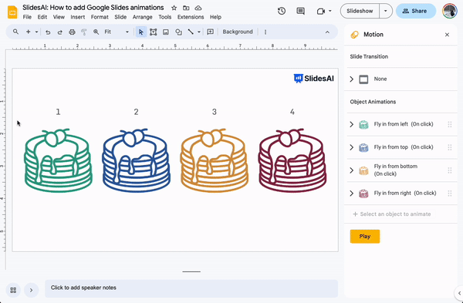Screen dimensions: 463x303
Task: Play the animations with the Play button
Action: click(x=365, y=237)
